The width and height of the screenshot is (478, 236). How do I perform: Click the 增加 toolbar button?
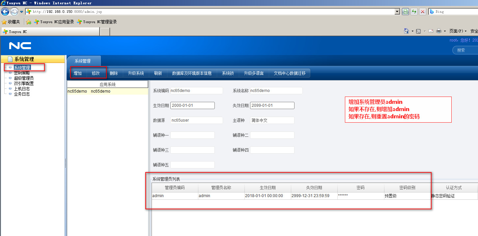[78, 73]
